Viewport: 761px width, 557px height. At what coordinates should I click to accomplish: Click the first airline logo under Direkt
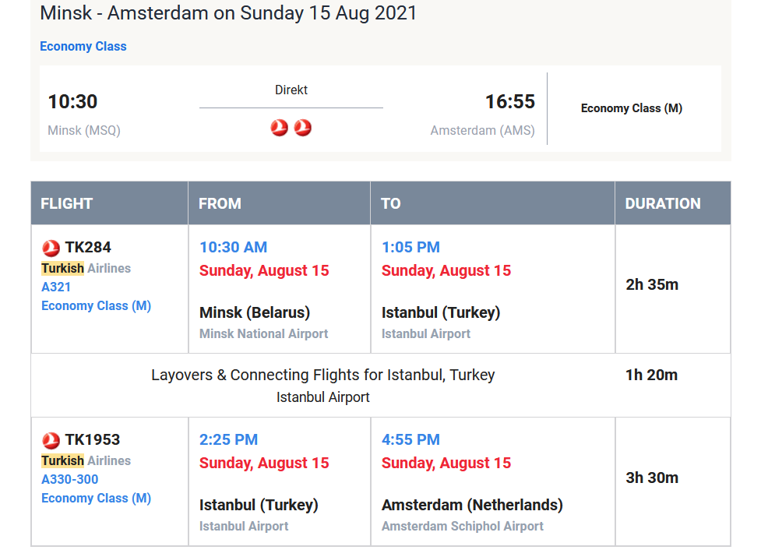point(279,128)
